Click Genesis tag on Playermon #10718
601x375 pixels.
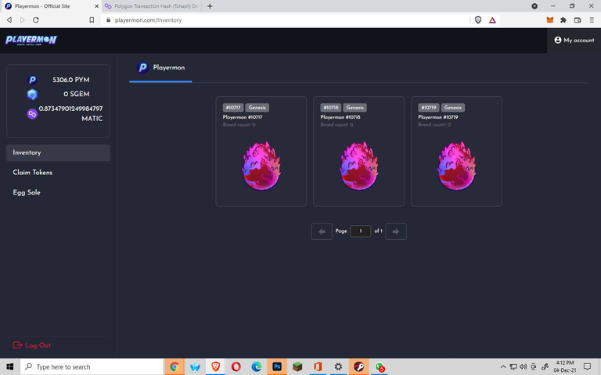[355, 108]
